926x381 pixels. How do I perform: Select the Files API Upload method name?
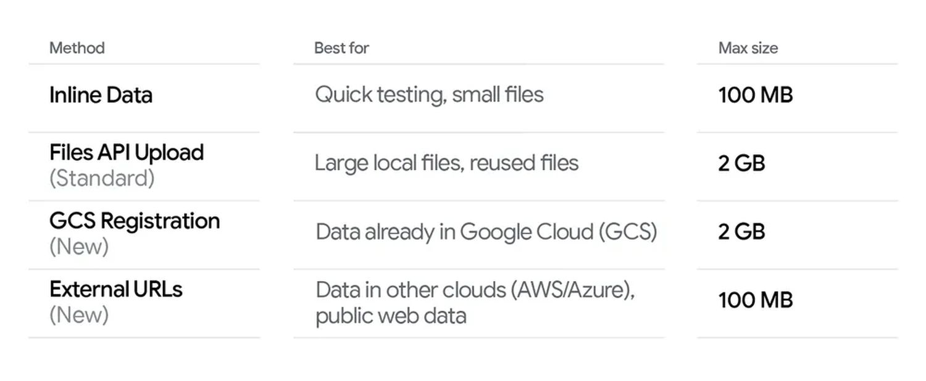127,152
